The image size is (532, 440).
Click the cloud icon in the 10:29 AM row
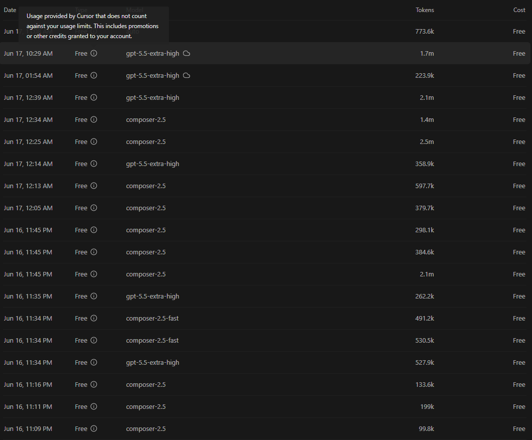click(x=187, y=53)
